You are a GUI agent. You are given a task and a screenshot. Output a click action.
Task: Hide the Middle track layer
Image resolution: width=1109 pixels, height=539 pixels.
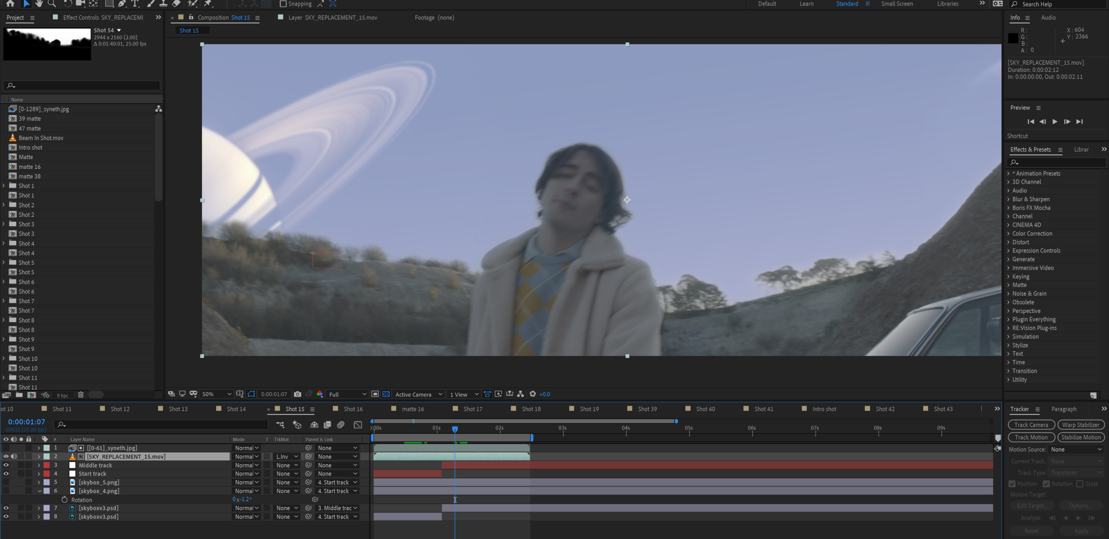point(6,465)
